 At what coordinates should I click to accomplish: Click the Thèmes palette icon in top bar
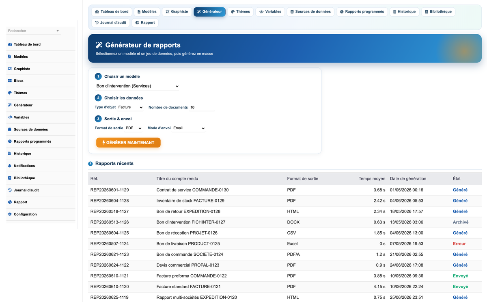pyautogui.click(x=233, y=12)
